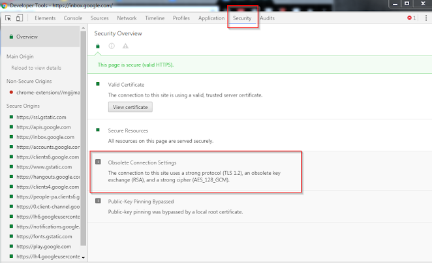This screenshot has width=432, height=263.
Task: Click 'Reload to view details' text
Action: tap(36, 68)
